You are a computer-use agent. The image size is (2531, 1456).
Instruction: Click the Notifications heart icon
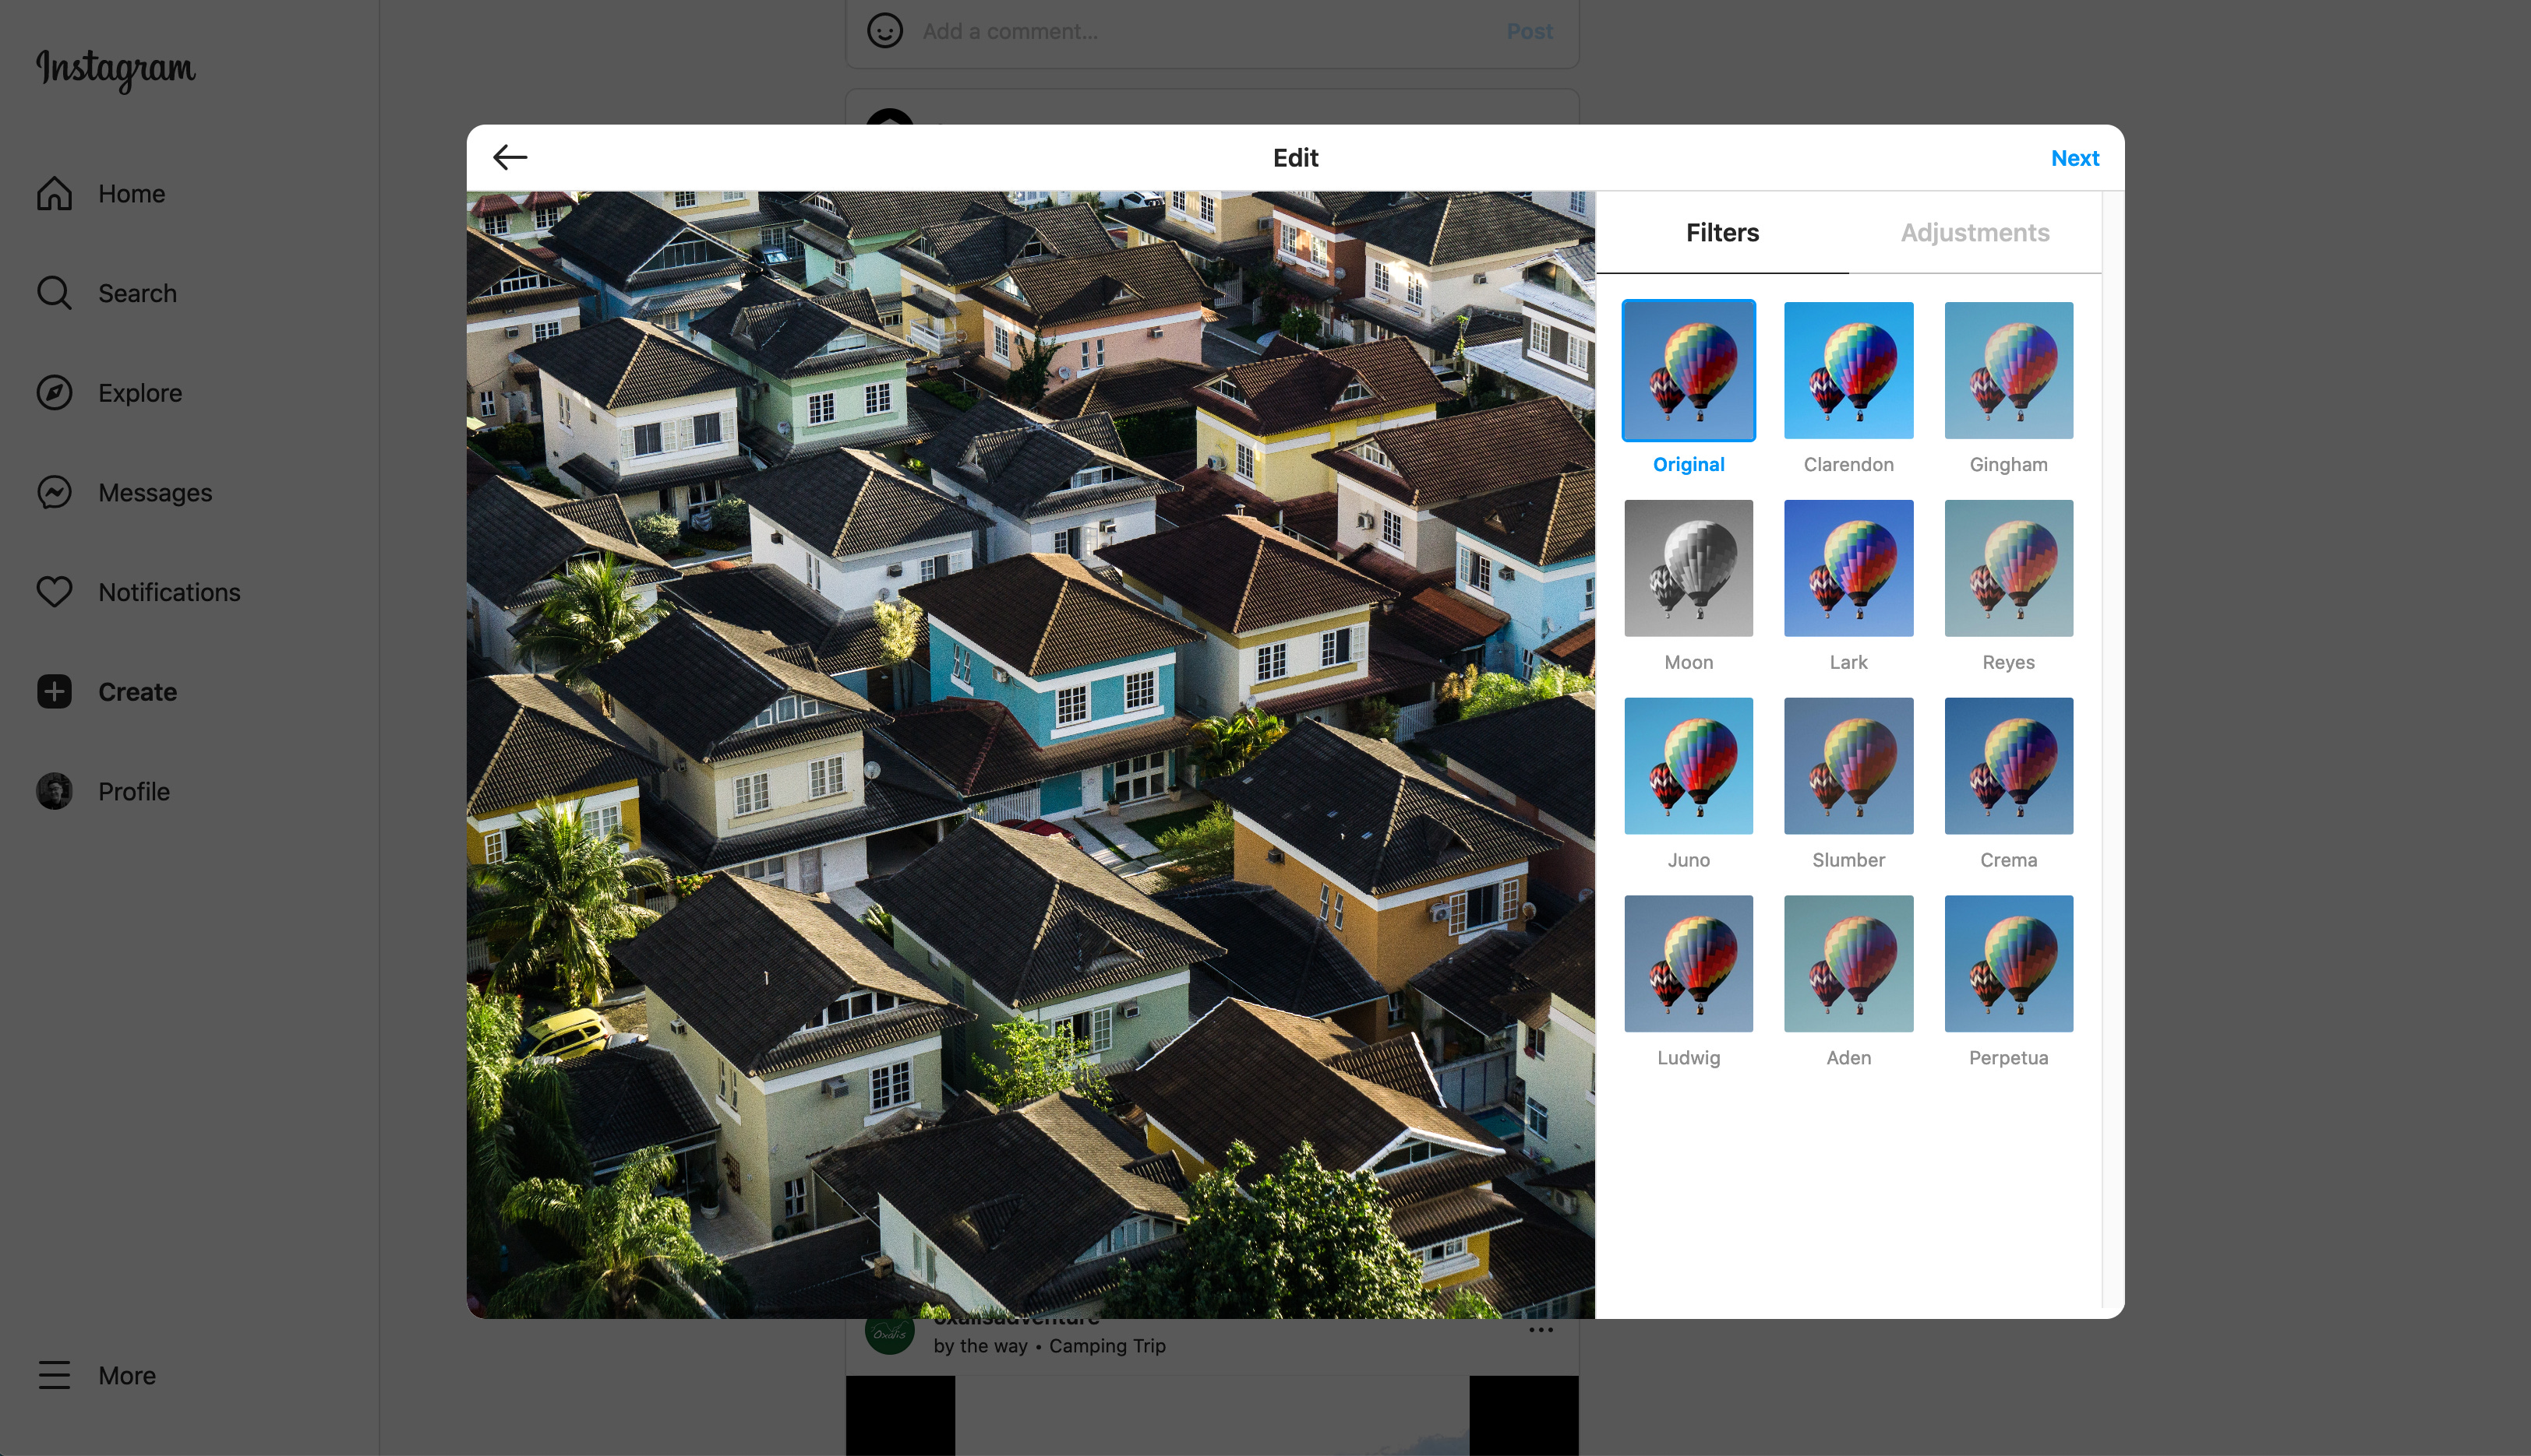coord(54,592)
